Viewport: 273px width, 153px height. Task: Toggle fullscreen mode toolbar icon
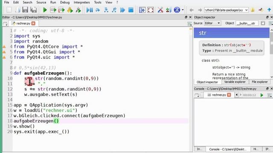pyautogui.click(x=151, y=10)
